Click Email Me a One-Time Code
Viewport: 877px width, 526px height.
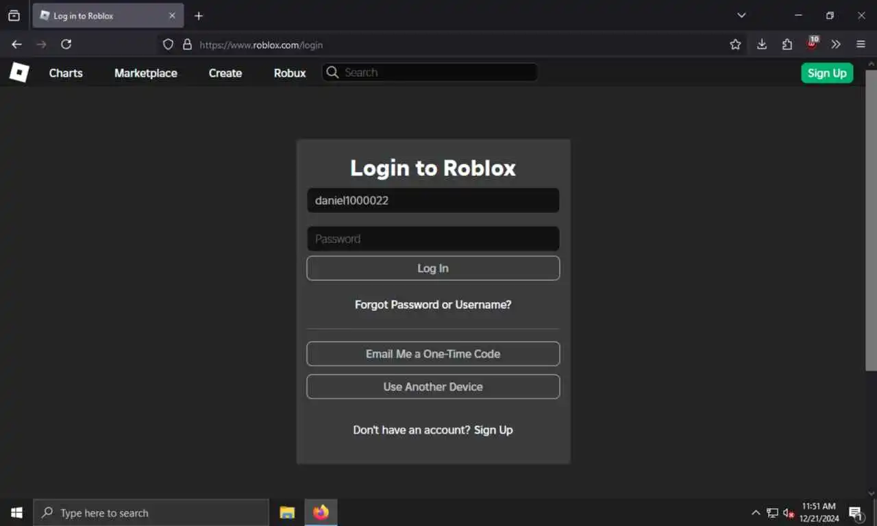(433, 354)
